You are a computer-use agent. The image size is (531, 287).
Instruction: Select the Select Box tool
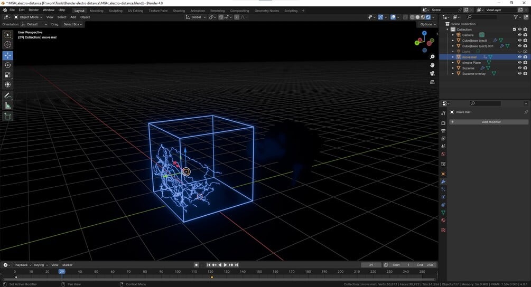tap(7, 35)
